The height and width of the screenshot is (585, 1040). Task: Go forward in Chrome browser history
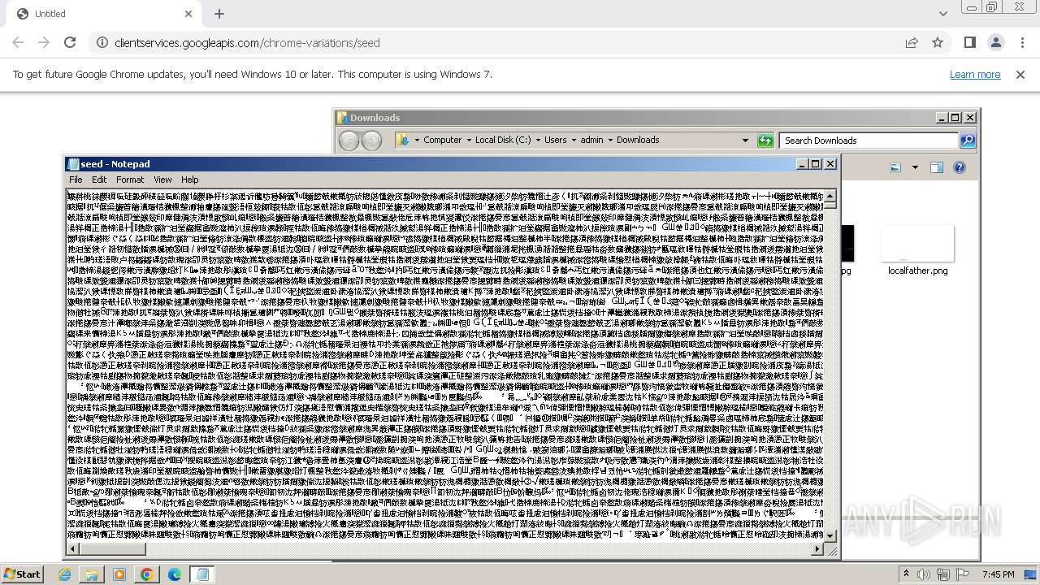click(44, 42)
